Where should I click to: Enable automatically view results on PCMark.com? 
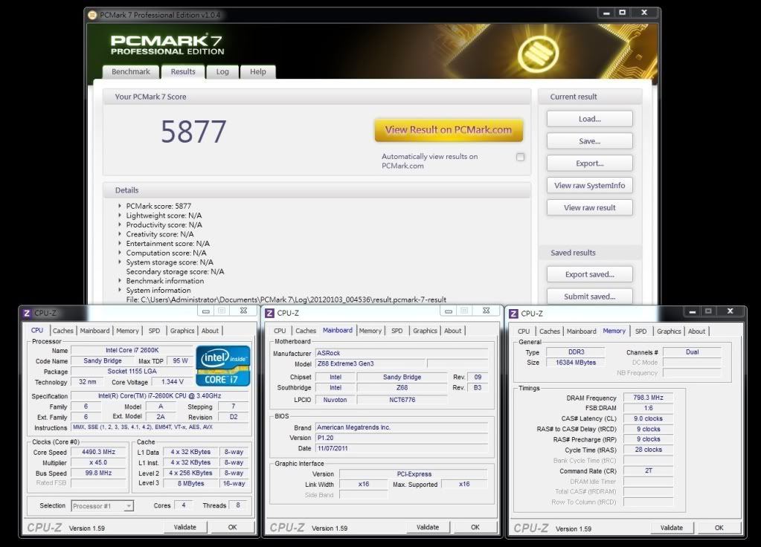click(x=520, y=157)
